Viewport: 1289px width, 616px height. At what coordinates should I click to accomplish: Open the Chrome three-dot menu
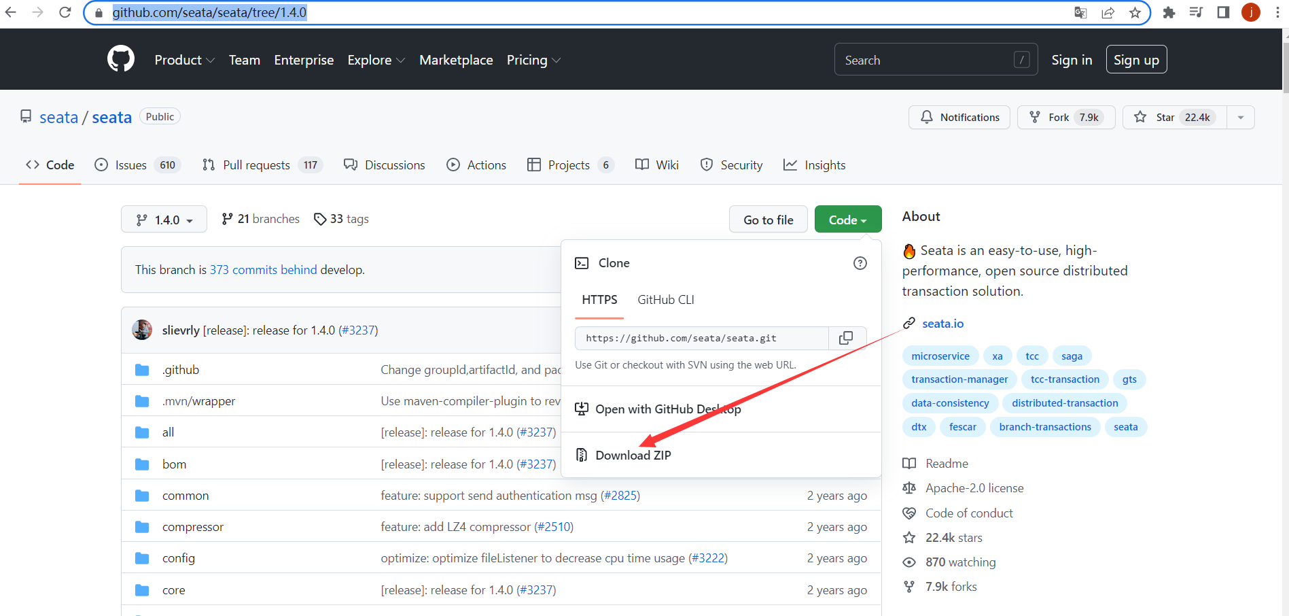click(x=1277, y=12)
